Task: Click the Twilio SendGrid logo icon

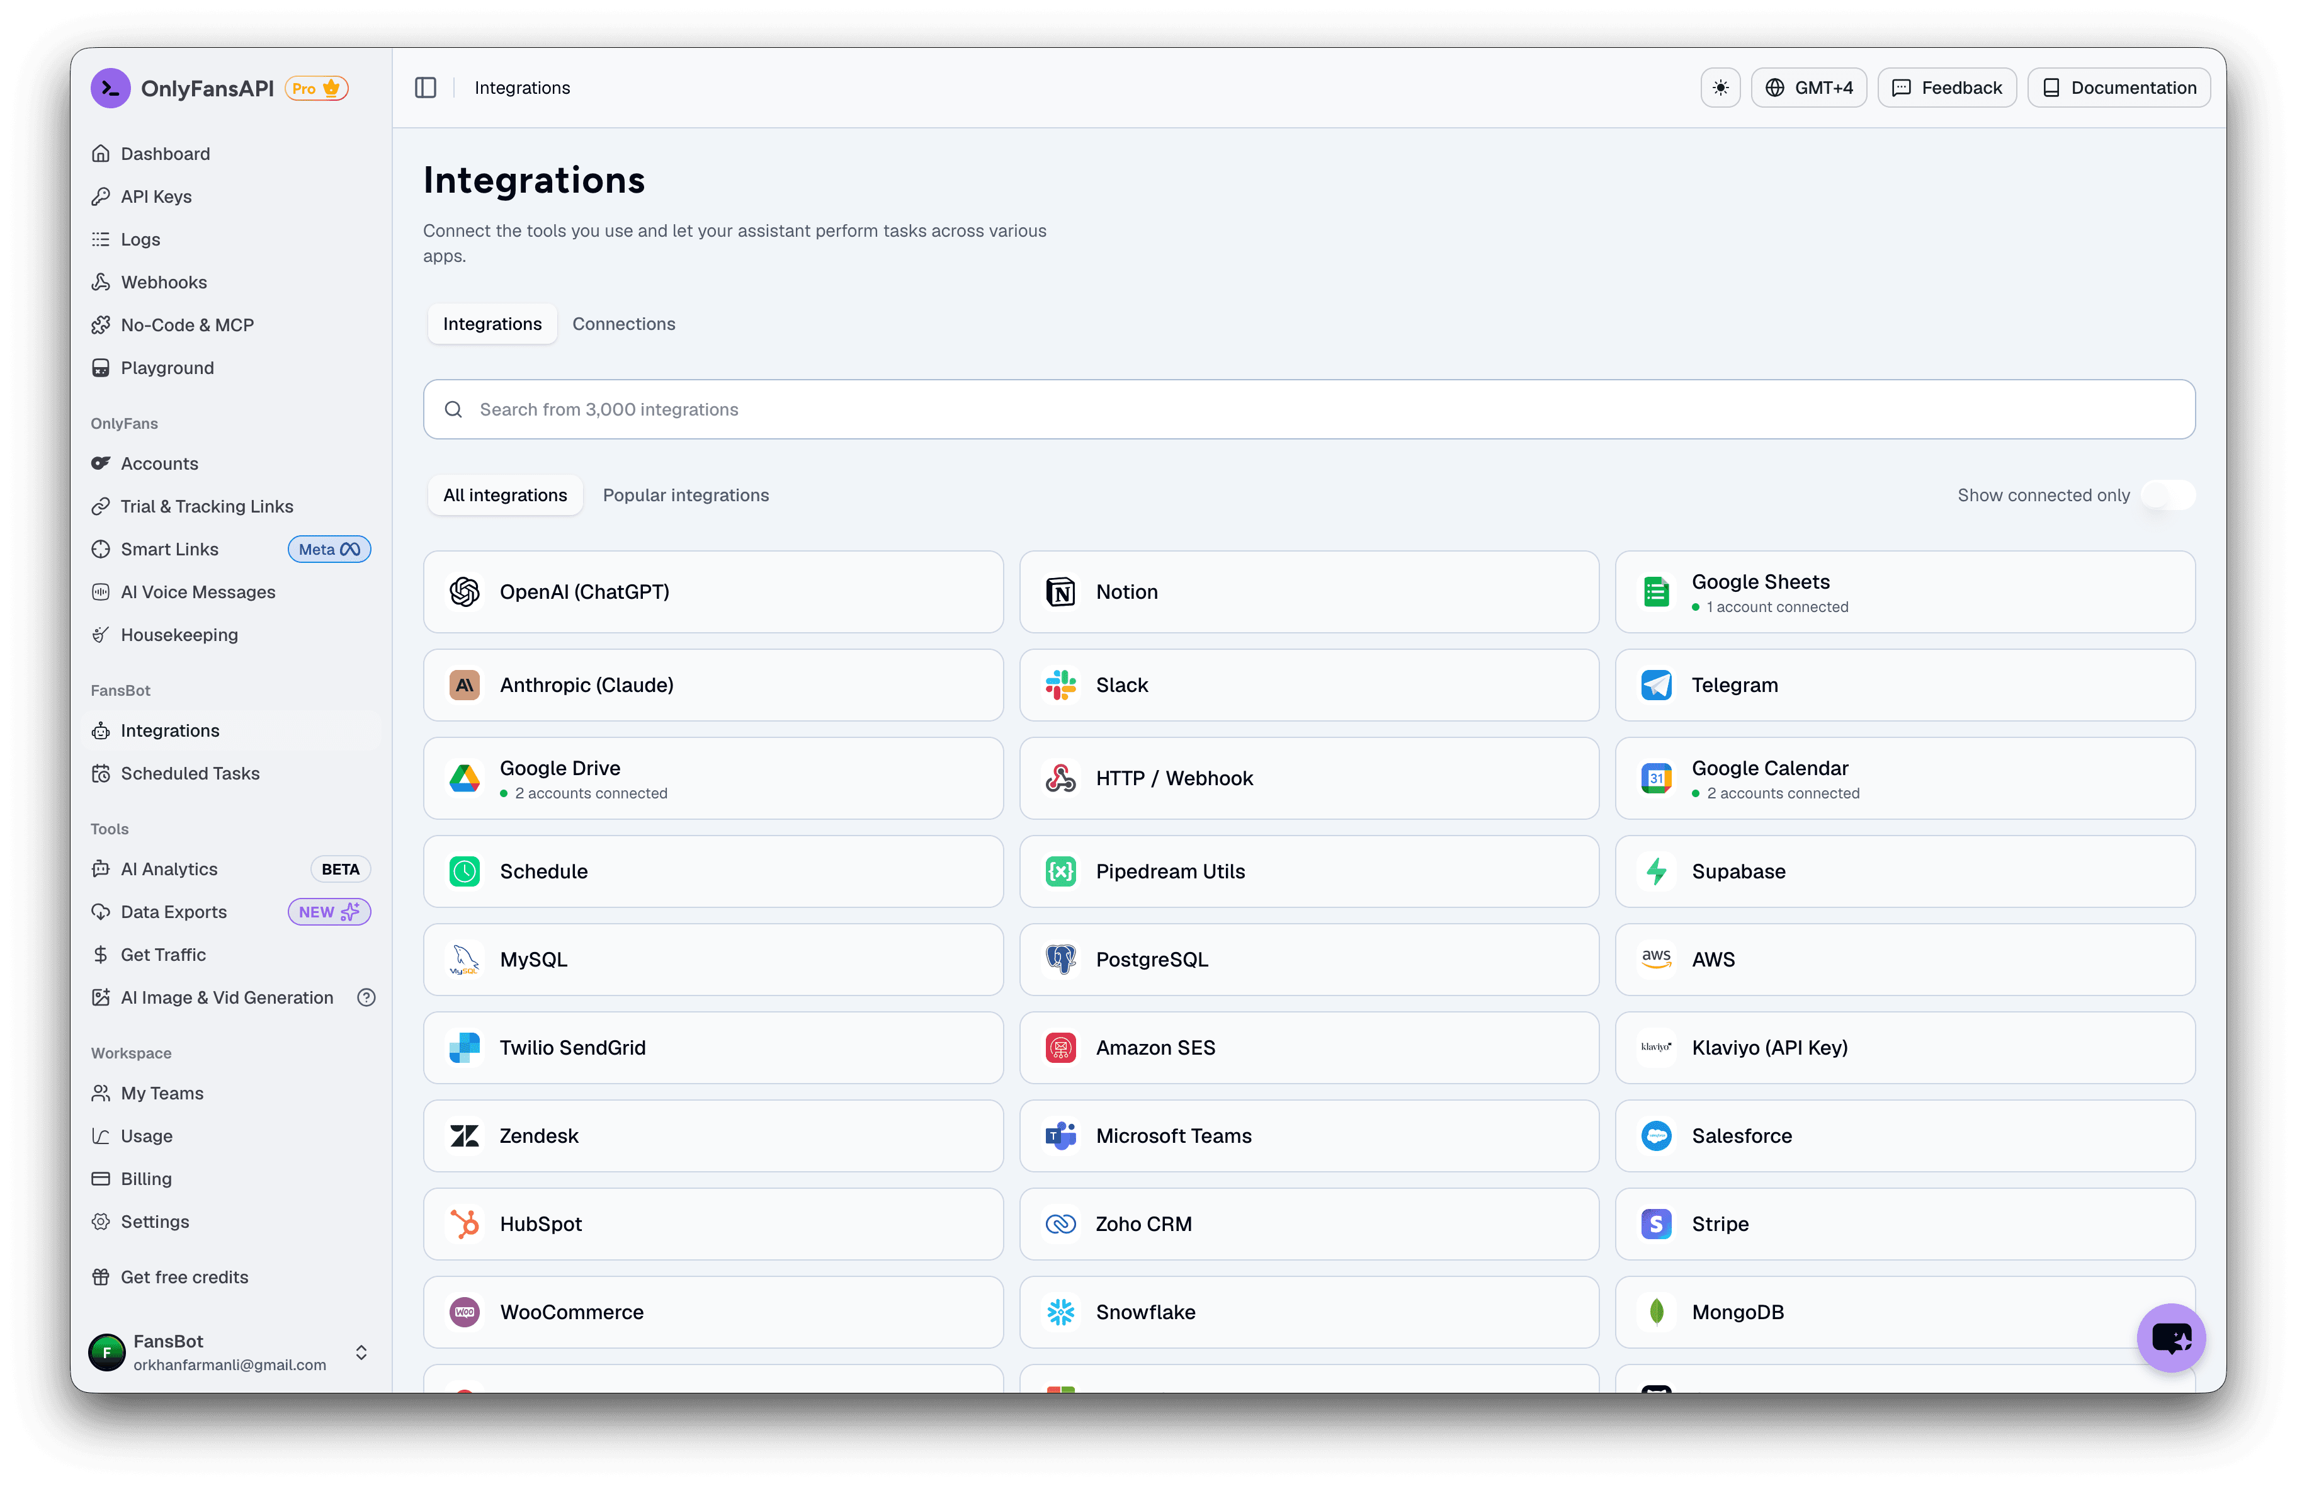Action: [x=465, y=1048]
